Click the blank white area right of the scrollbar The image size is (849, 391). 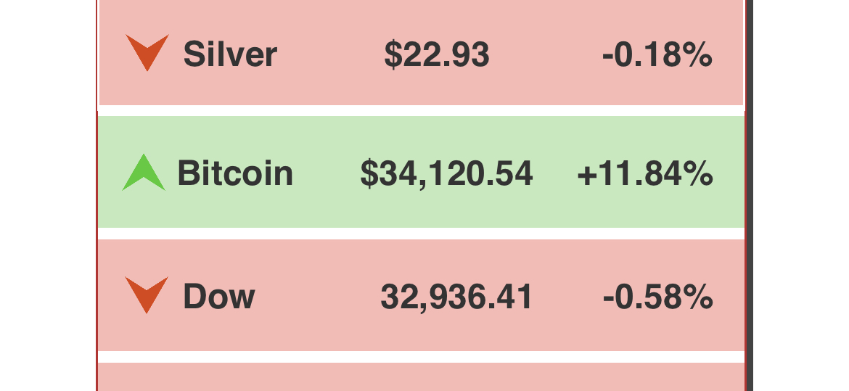click(x=801, y=195)
